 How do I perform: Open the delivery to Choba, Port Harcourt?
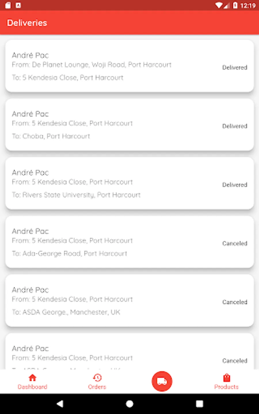pyautogui.click(x=115, y=125)
